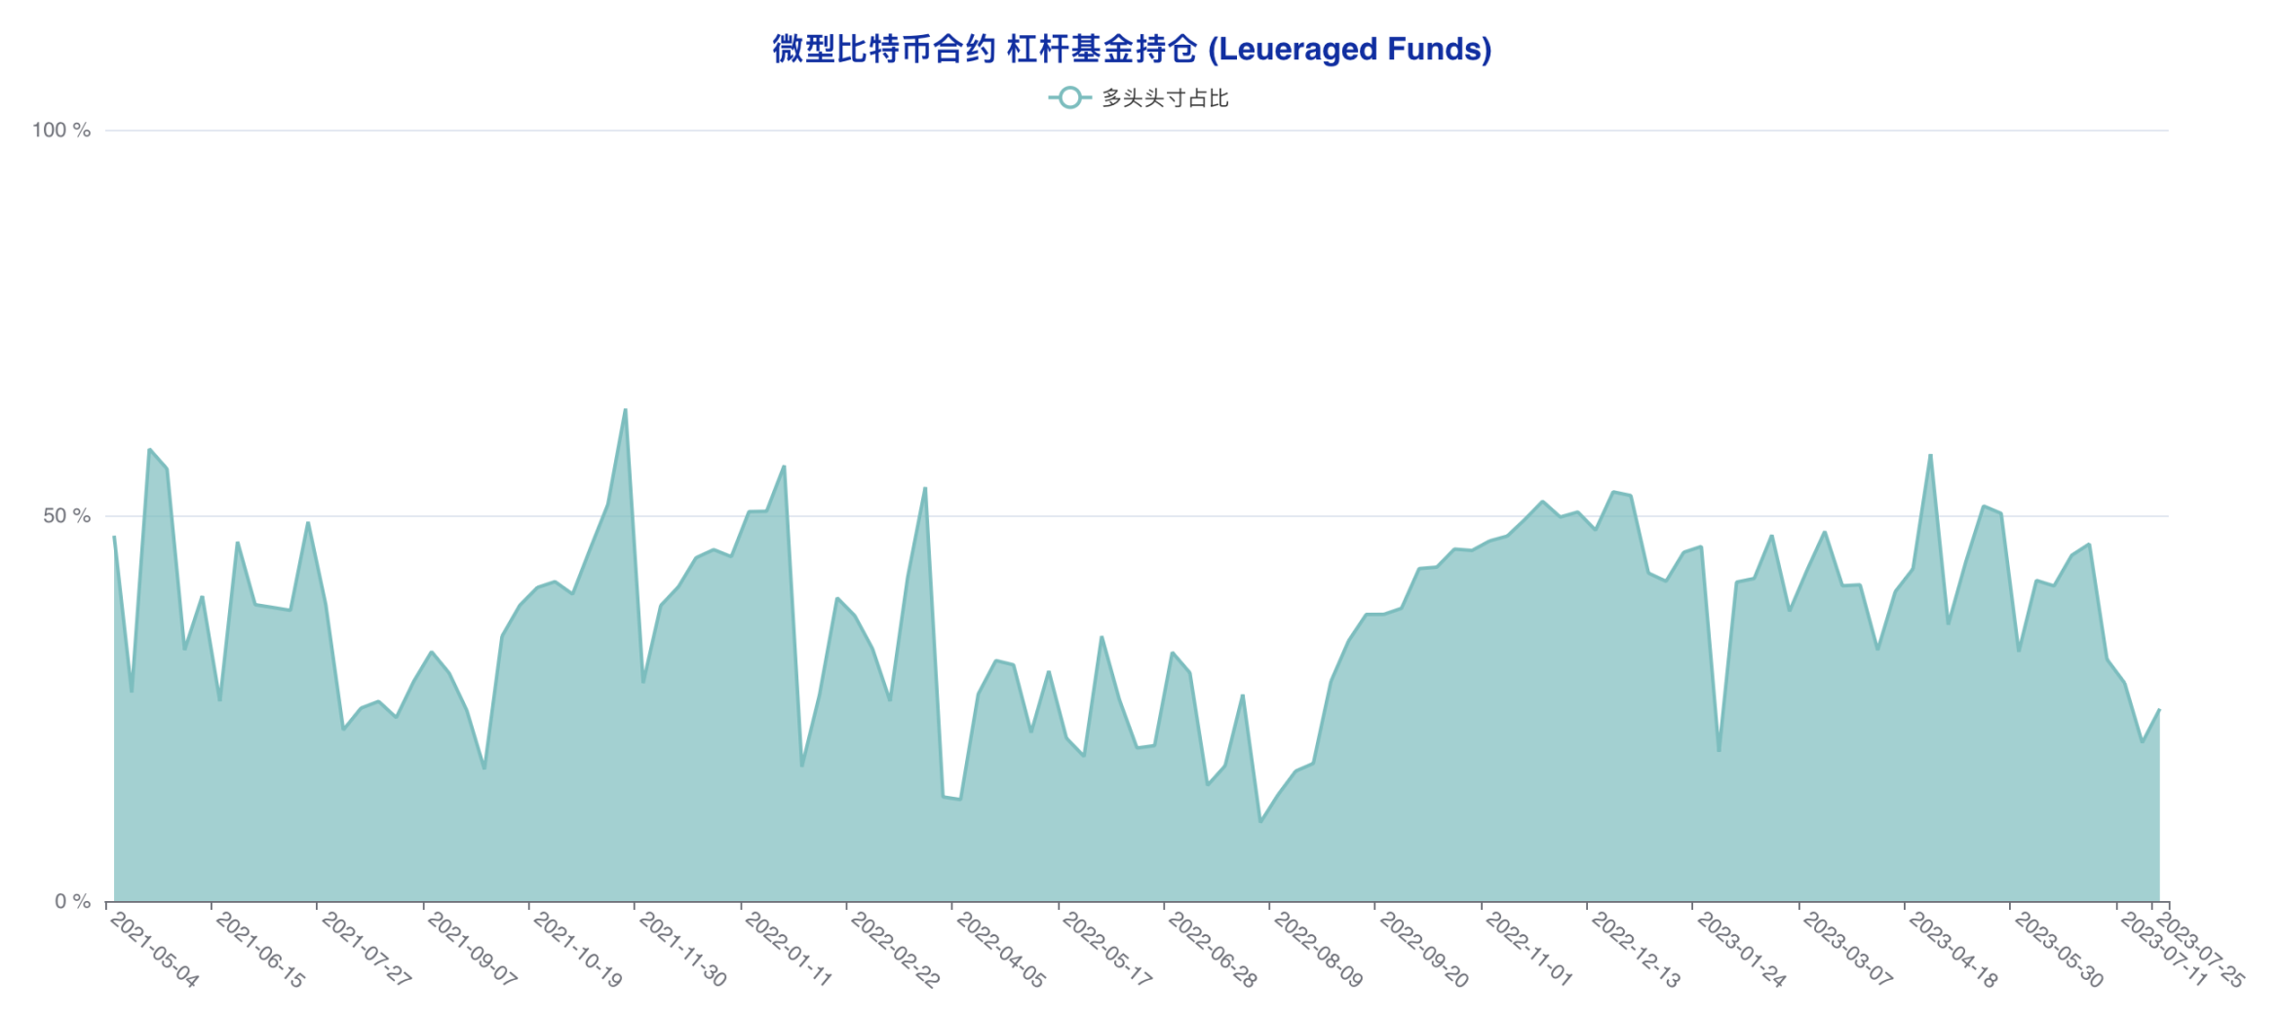This screenshot has height=1015, width=2281.
Task: Click the 100 % y-axis label
Action: click(61, 131)
